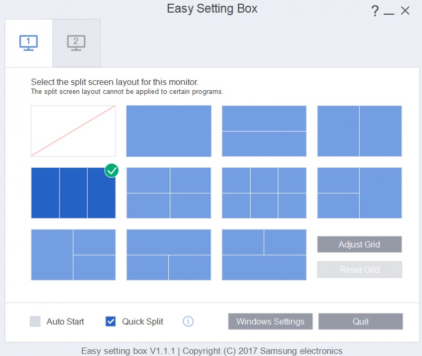Show the Quick Split info tooltip icon

[188, 321]
